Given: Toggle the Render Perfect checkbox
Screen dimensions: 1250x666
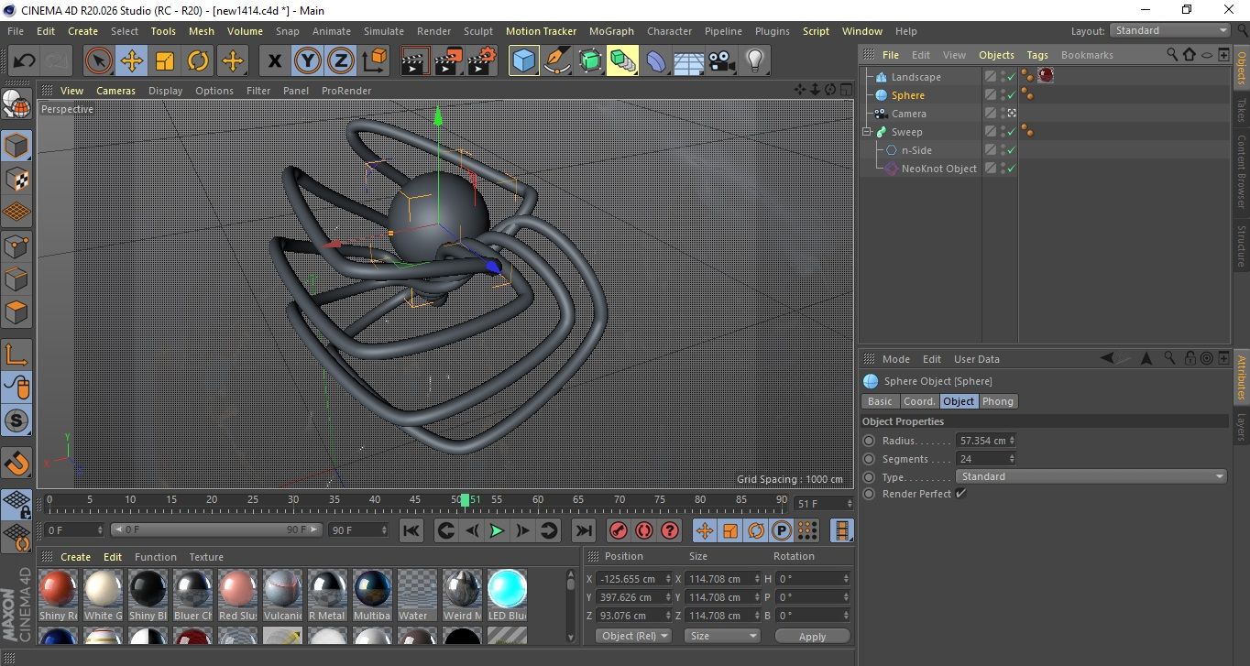Looking at the screenshot, I should coord(960,494).
